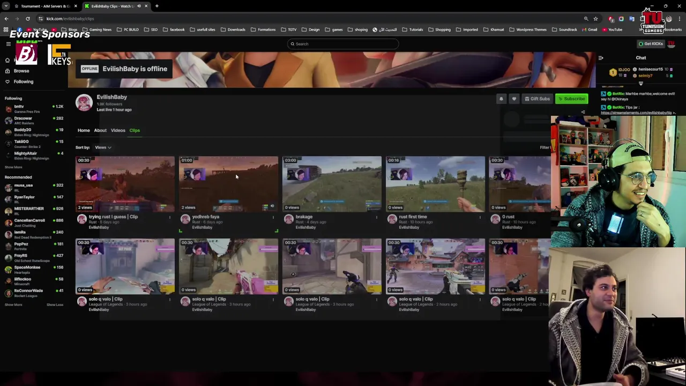Reload the page with the refresh icon
The height and width of the screenshot is (386, 686).
(28, 19)
